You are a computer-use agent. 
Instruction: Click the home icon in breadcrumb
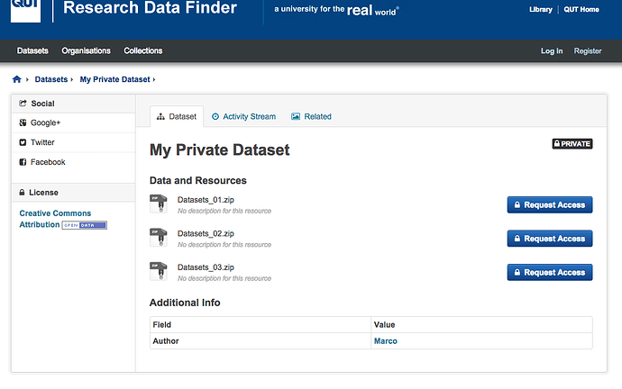click(16, 80)
